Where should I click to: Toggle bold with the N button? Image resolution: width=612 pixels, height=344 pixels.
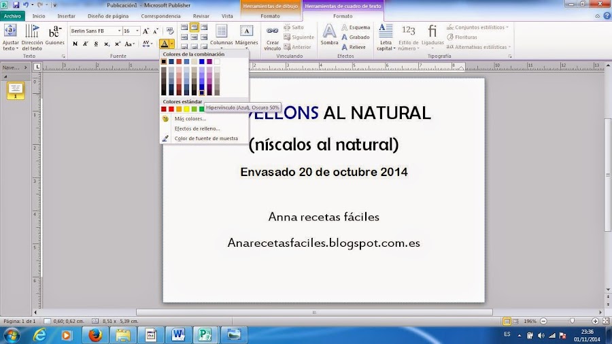[x=75, y=44]
